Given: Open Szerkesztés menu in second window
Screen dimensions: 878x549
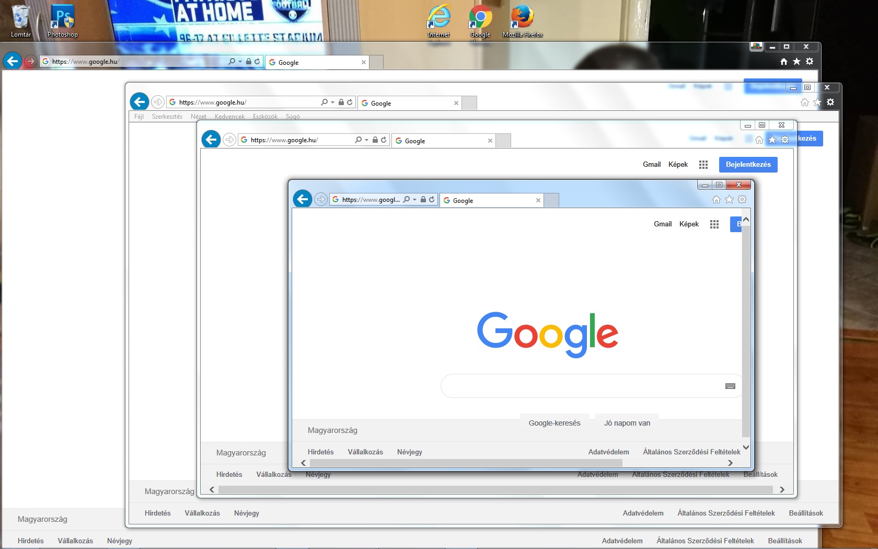Looking at the screenshot, I should tap(167, 117).
